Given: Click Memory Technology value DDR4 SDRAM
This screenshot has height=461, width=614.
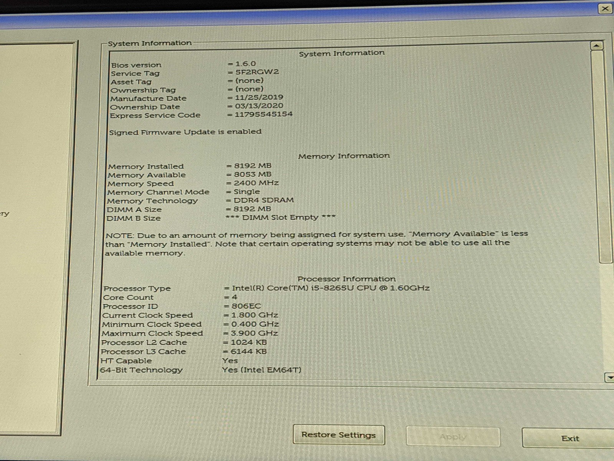Looking at the screenshot, I should pos(264,200).
